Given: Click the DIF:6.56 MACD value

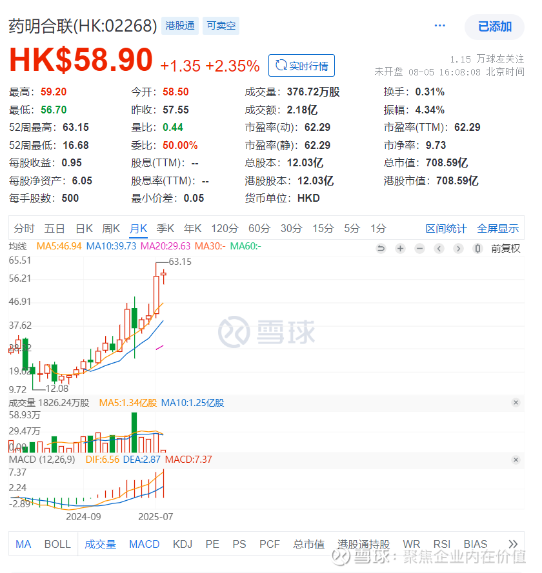Looking at the screenshot, I should tap(103, 460).
